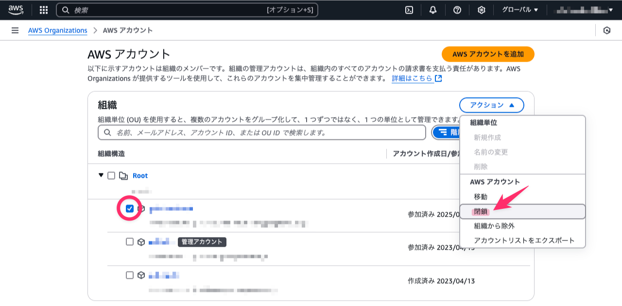
Task: Open the AWS Organizations breadcrumb link
Action: click(x=57, y=30)
